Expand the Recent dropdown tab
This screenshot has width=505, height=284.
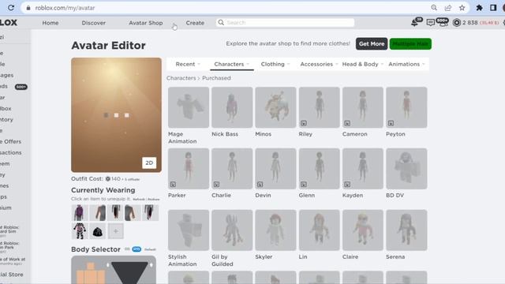tap(188, 64)
